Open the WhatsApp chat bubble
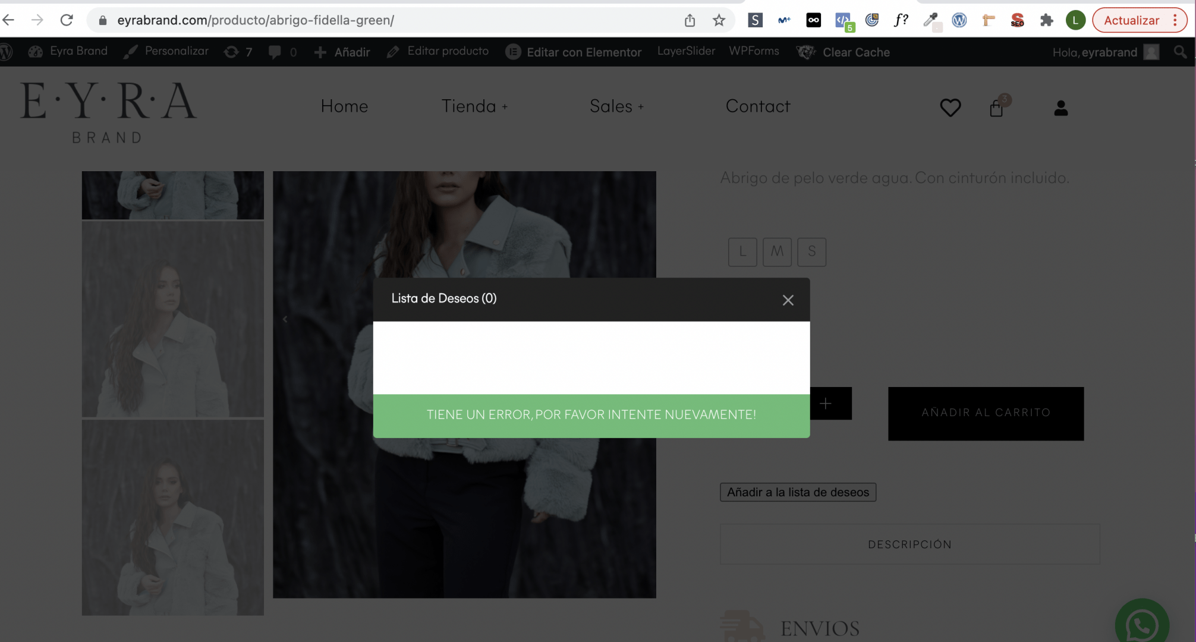 pyautogui.click(x=1142, y=624)
